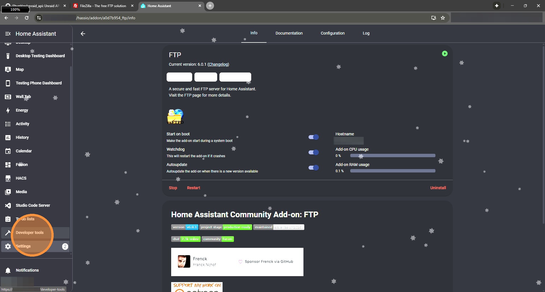Open the Map panel
Viewport: 545px width, 292px height.
coord(35,69)
